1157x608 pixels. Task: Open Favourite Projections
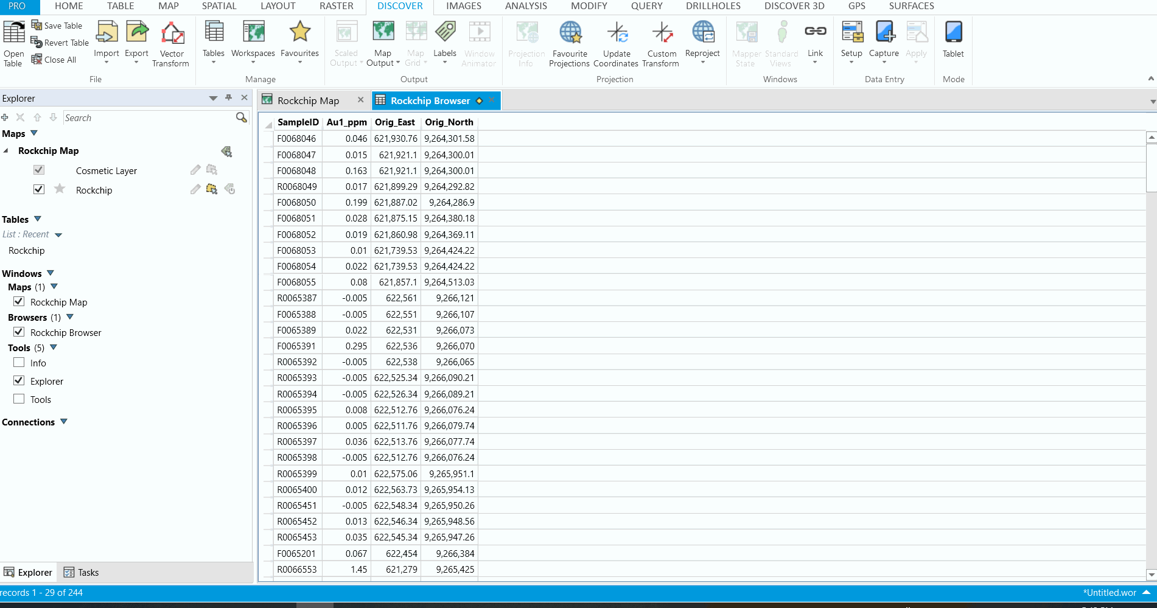(x=569, y=43)
